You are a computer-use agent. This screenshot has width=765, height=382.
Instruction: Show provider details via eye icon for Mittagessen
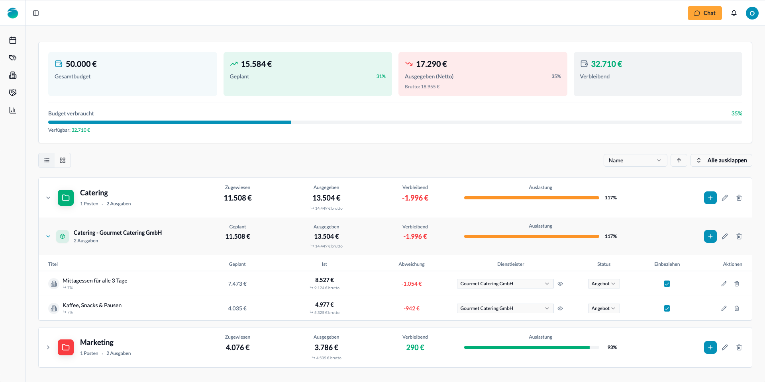coord(560,284)
